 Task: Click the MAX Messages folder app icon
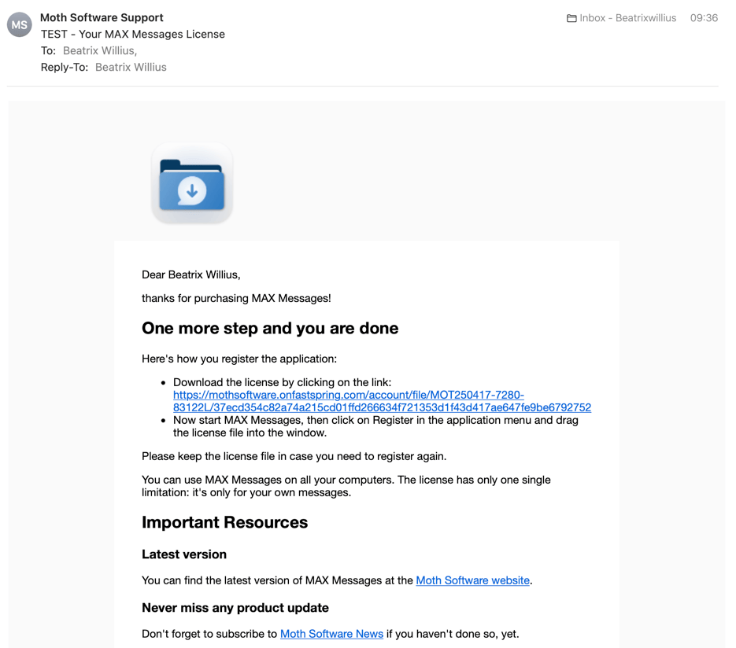pyautogui.click(x=192, y=183)
